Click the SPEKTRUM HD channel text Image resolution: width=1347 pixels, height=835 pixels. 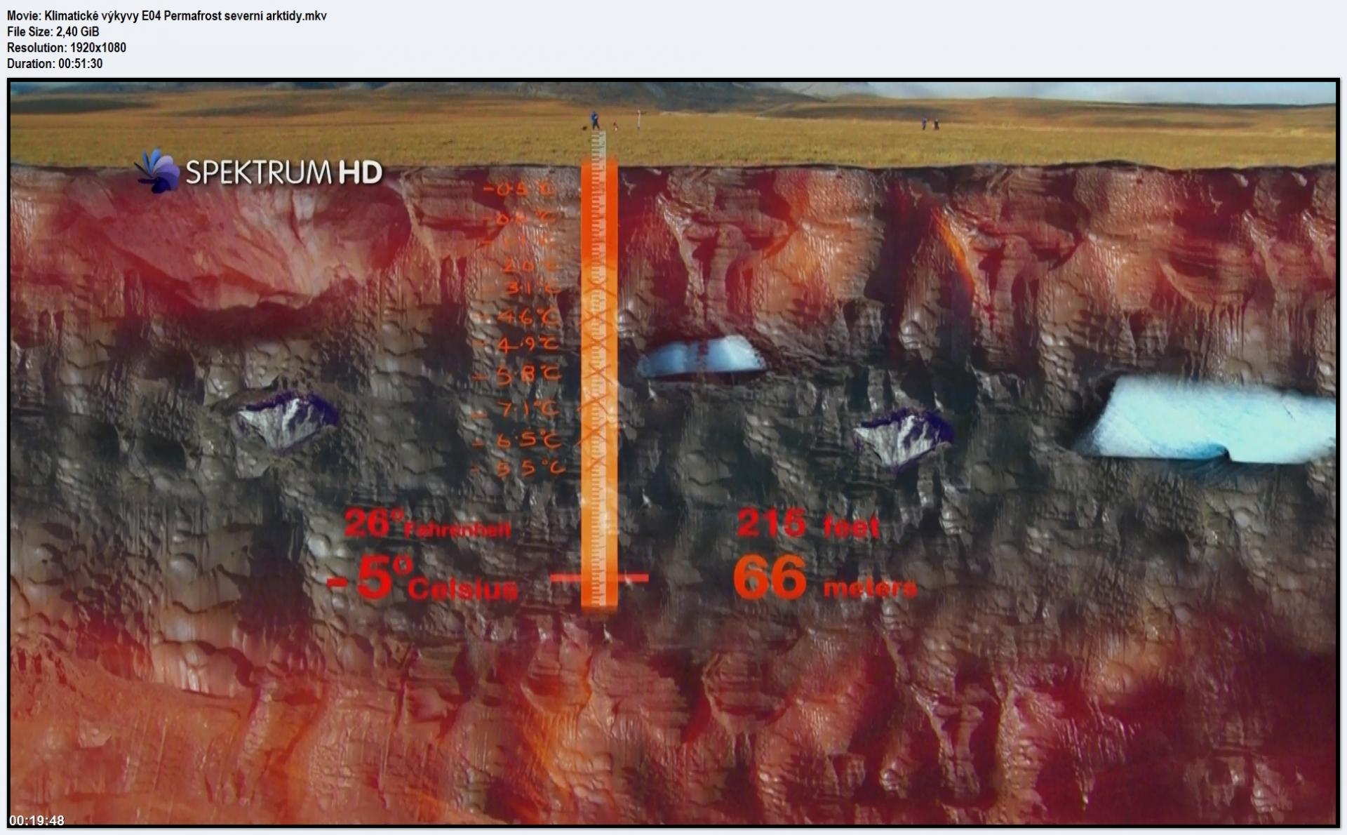283,173
